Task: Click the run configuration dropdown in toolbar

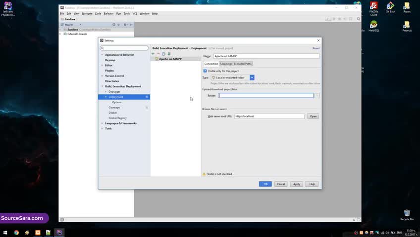Action: (328, 19)
